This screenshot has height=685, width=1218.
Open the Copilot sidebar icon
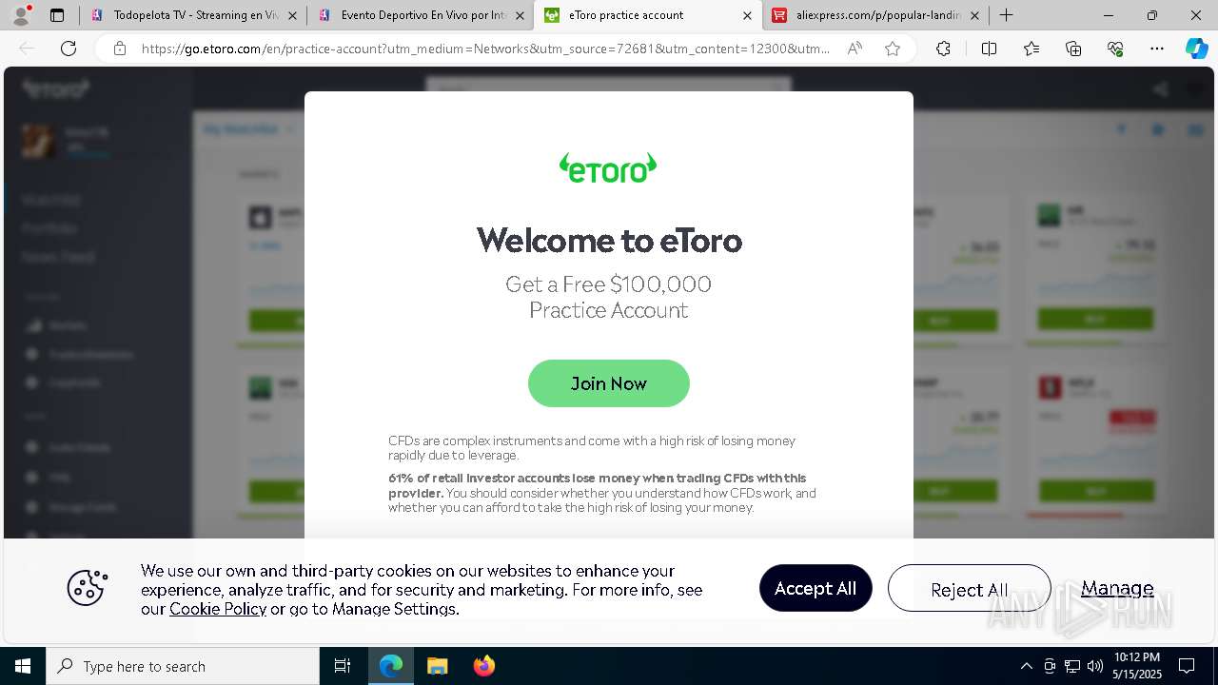tap(1196, 49)
